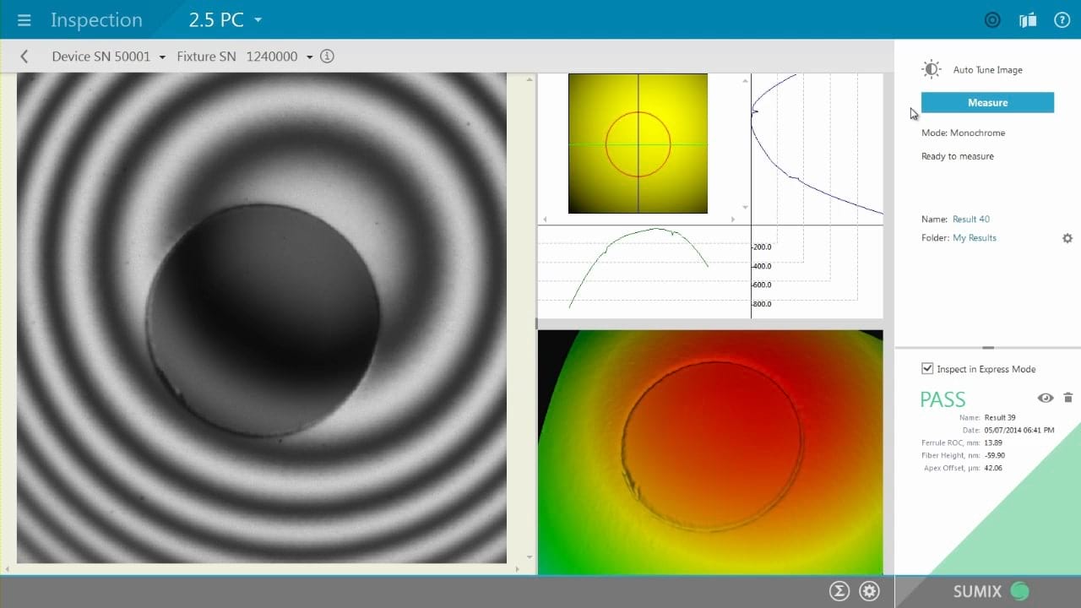Open the map book icon in the header
The width and height of the screenshot is (1081, 608).
[x=1028, y=20]
